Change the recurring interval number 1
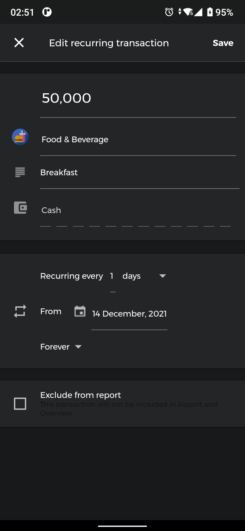 pyautogui.click(x=112, y=276)
